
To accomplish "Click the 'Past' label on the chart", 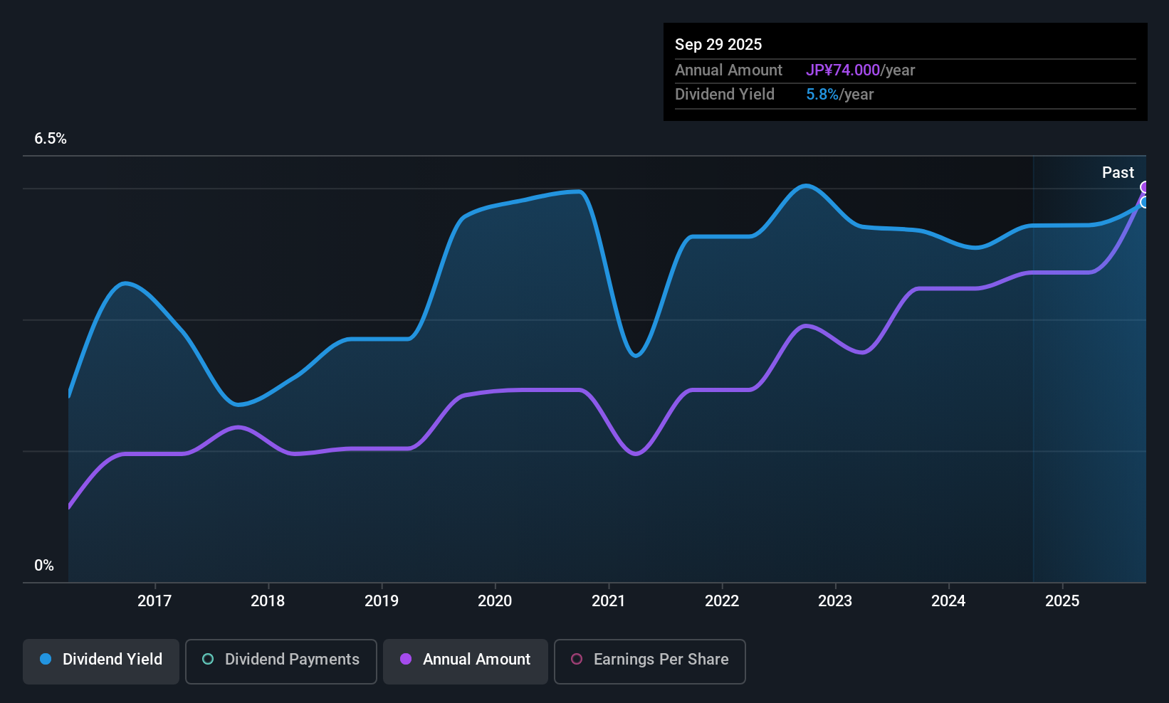I will 1118,173.
